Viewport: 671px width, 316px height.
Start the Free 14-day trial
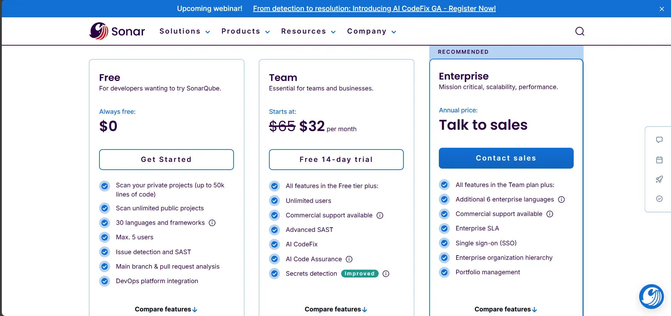[336, 159]
